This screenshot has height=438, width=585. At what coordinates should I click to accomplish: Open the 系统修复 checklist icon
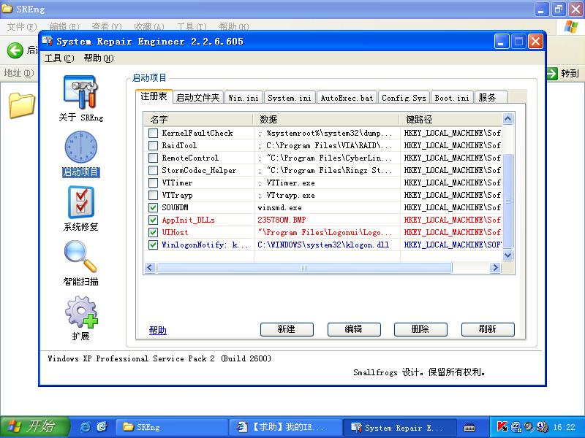click(80, 203)
